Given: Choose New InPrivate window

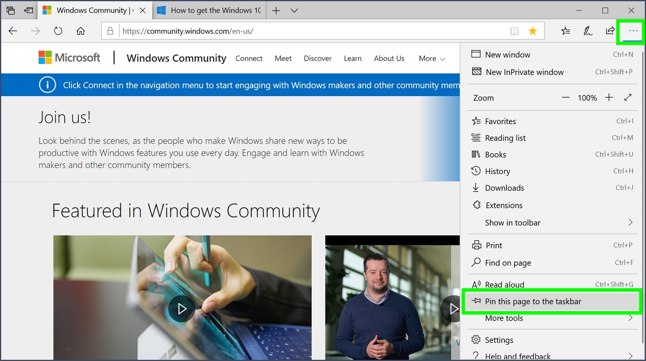Looking at the screenshot, I should (552, 72).
